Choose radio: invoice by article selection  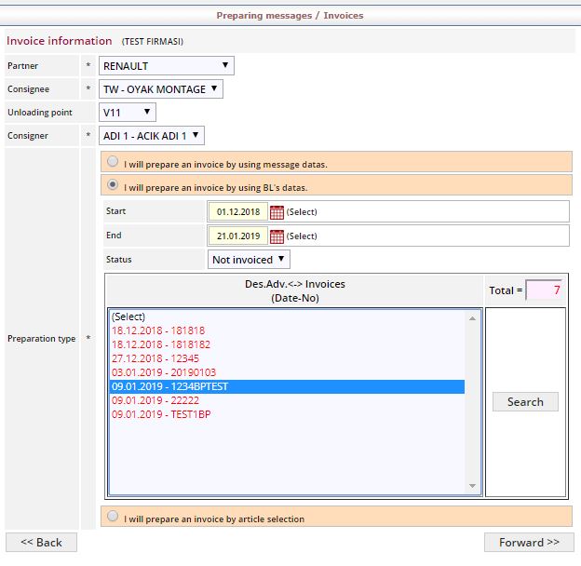113,516
